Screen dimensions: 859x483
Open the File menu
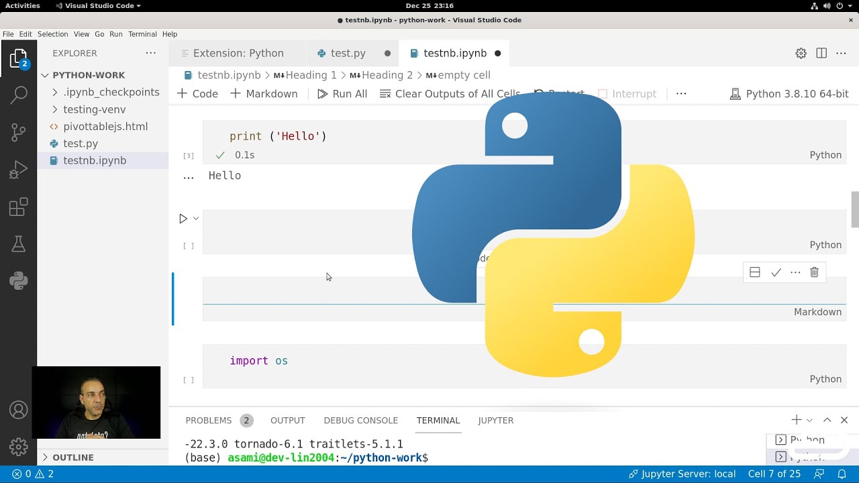click(8, 34)
